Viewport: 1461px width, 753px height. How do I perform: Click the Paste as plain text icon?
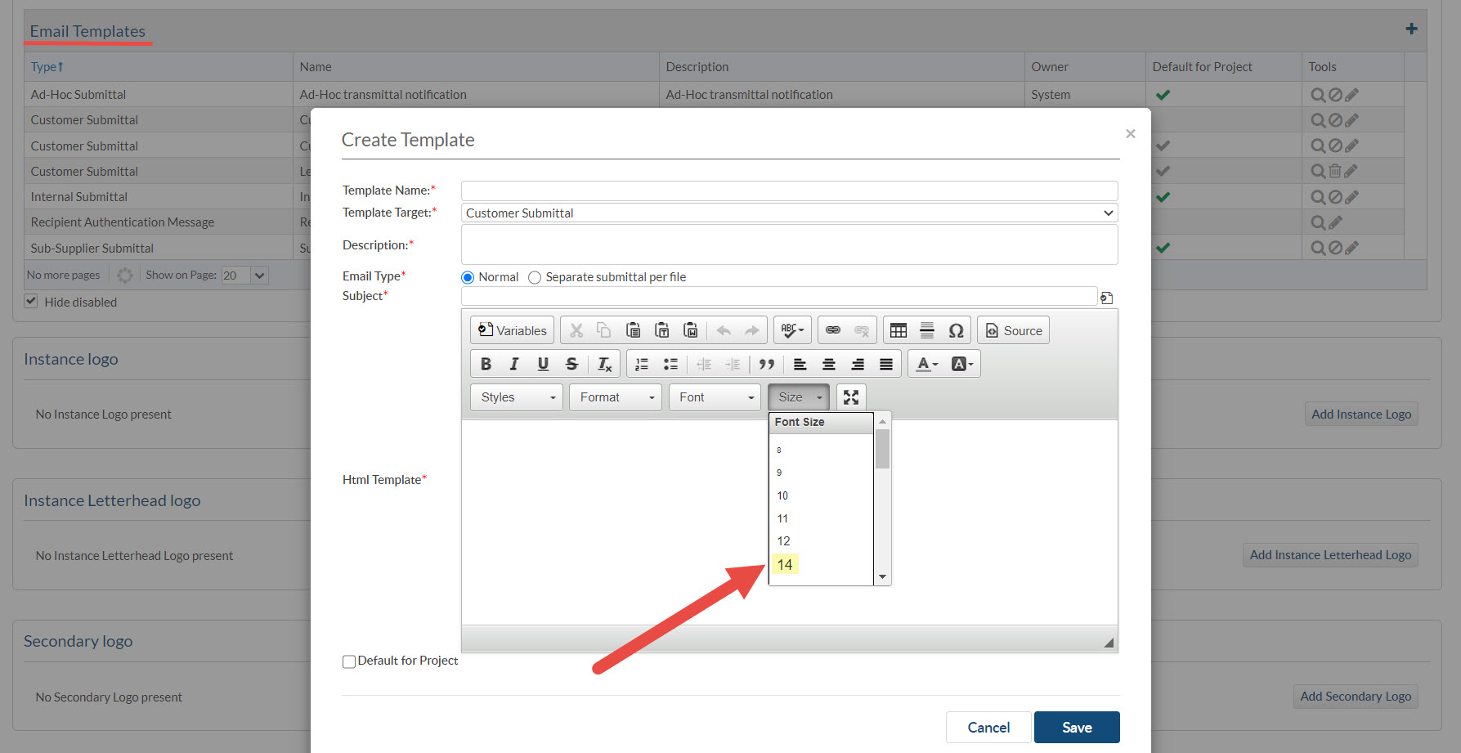click(x=662, y=330)
